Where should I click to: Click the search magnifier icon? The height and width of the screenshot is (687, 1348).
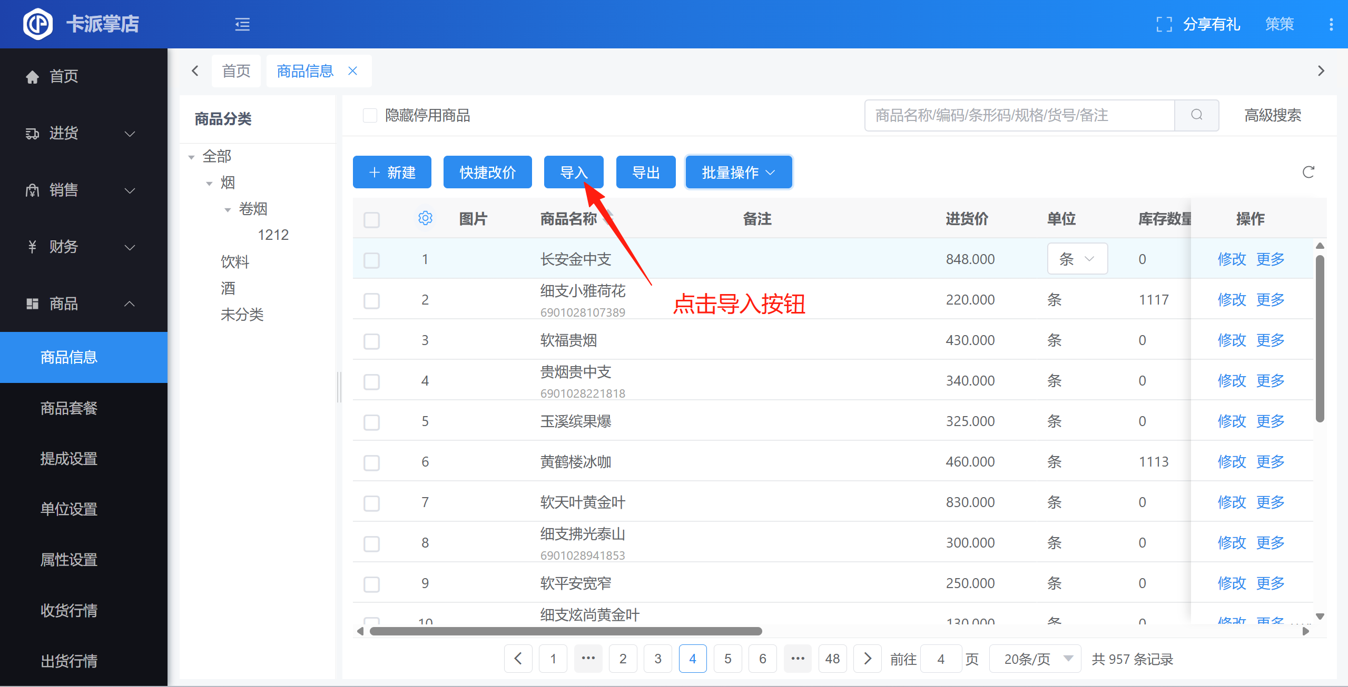[1196, 115]
